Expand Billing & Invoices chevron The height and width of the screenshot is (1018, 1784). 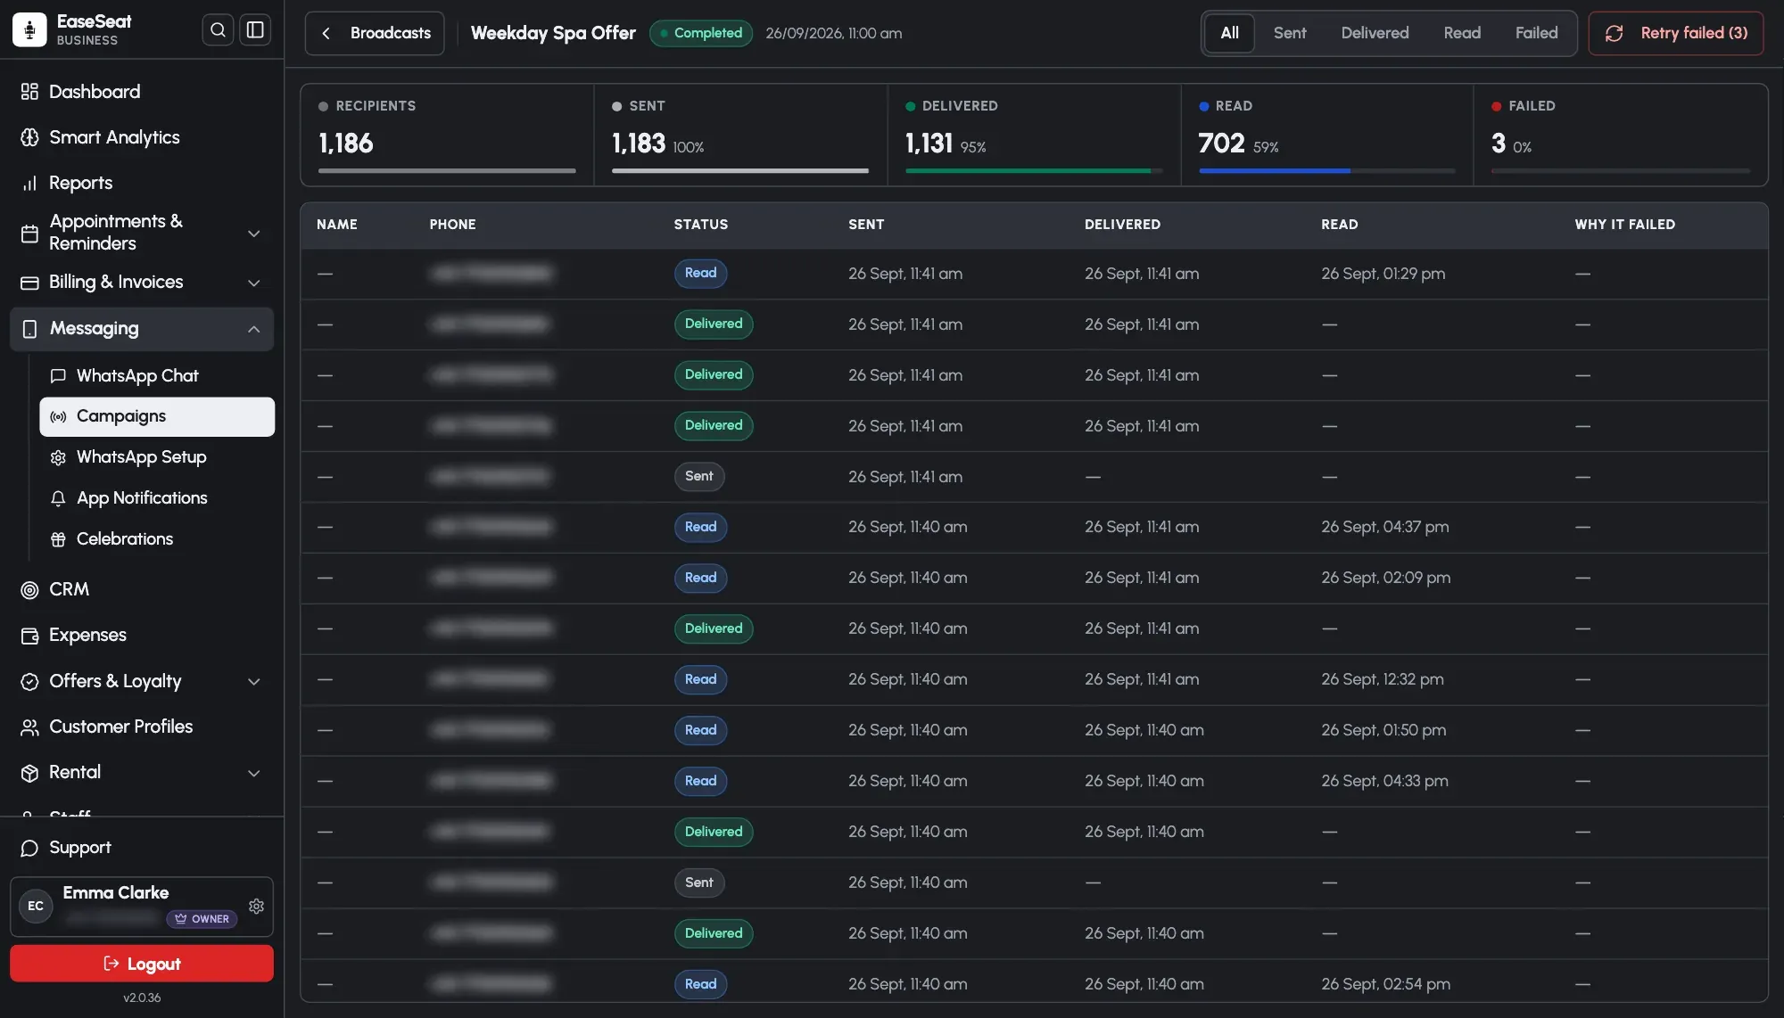click(253, 283)
